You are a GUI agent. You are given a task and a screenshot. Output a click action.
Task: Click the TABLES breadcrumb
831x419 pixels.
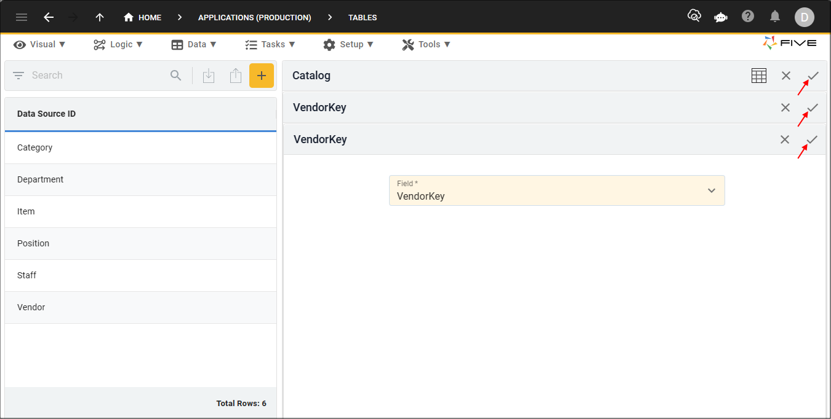(x=363, y=17)
